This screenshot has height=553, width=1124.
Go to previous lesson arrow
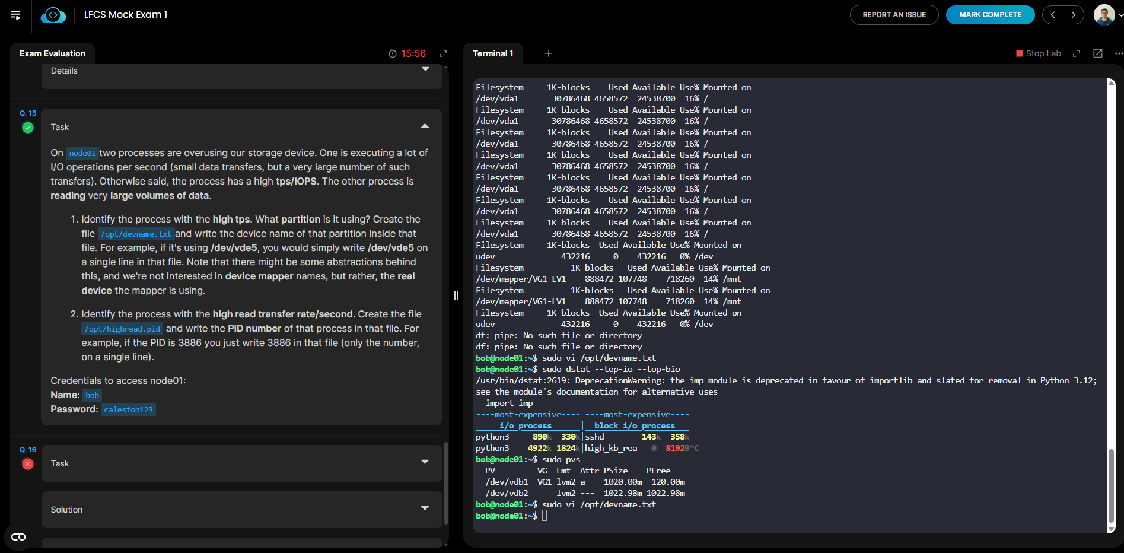1053,15
